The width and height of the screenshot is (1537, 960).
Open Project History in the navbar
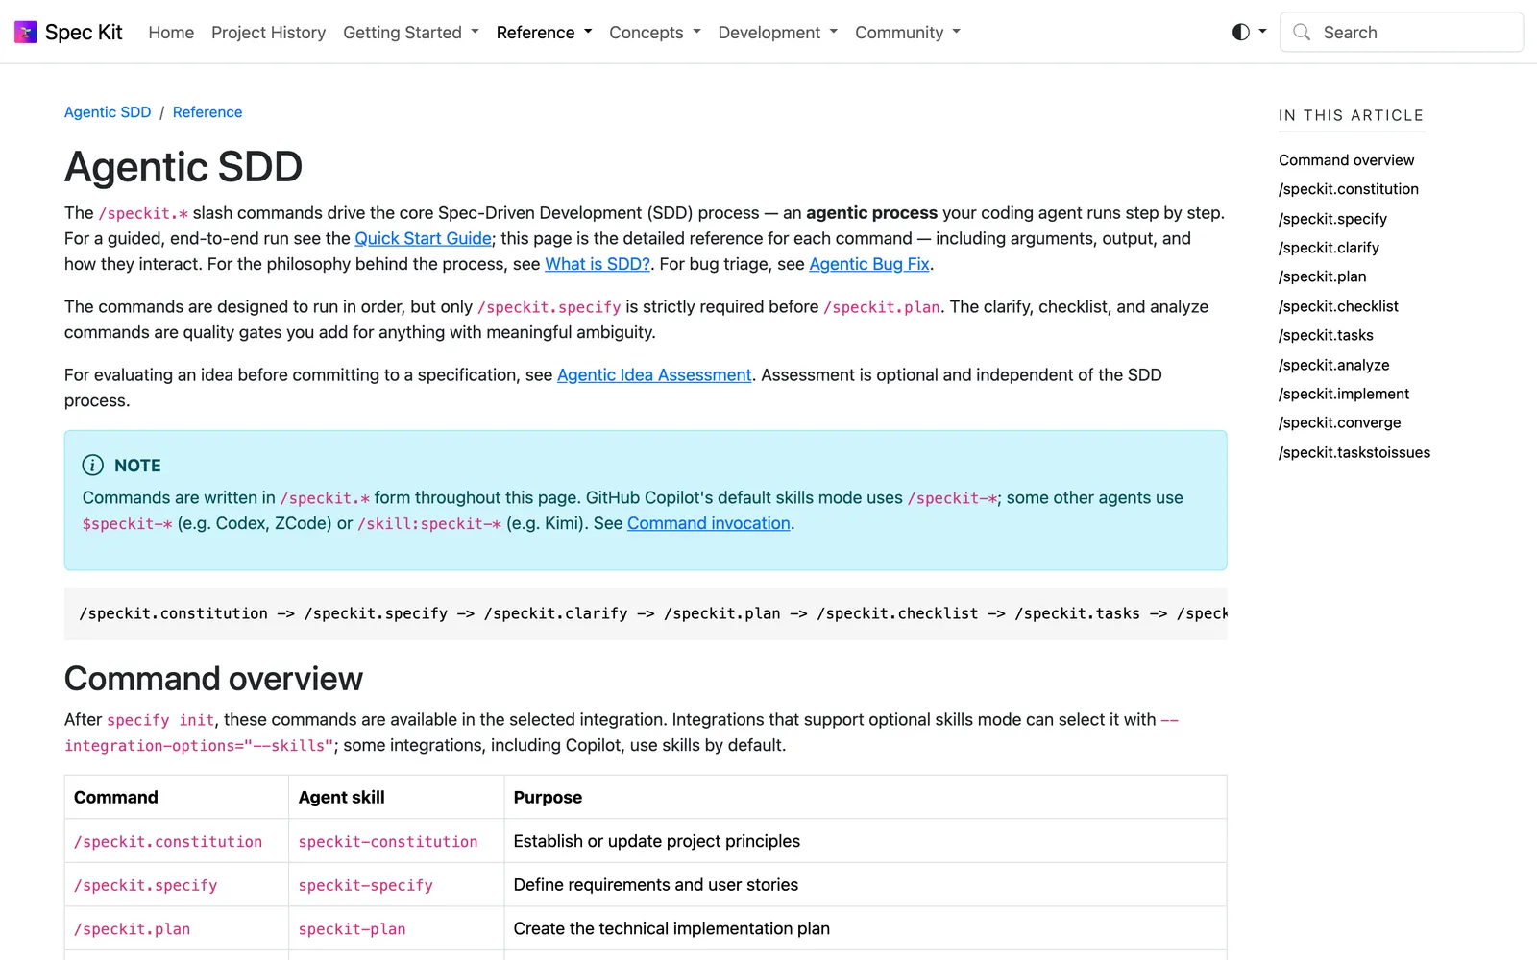coord(269,33)
